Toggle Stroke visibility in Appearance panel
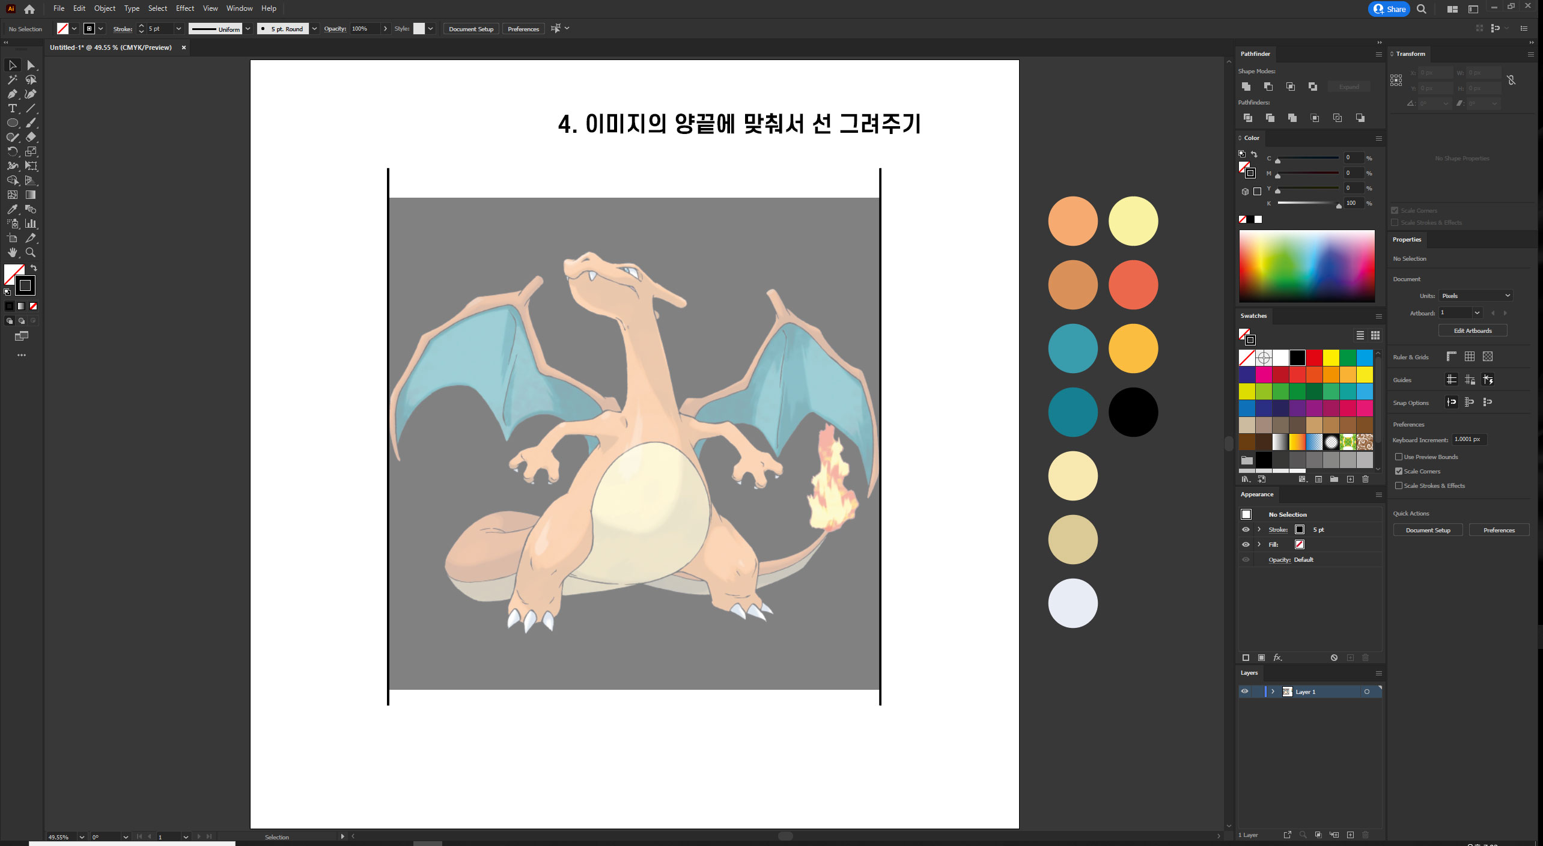 click(1246, 529)
